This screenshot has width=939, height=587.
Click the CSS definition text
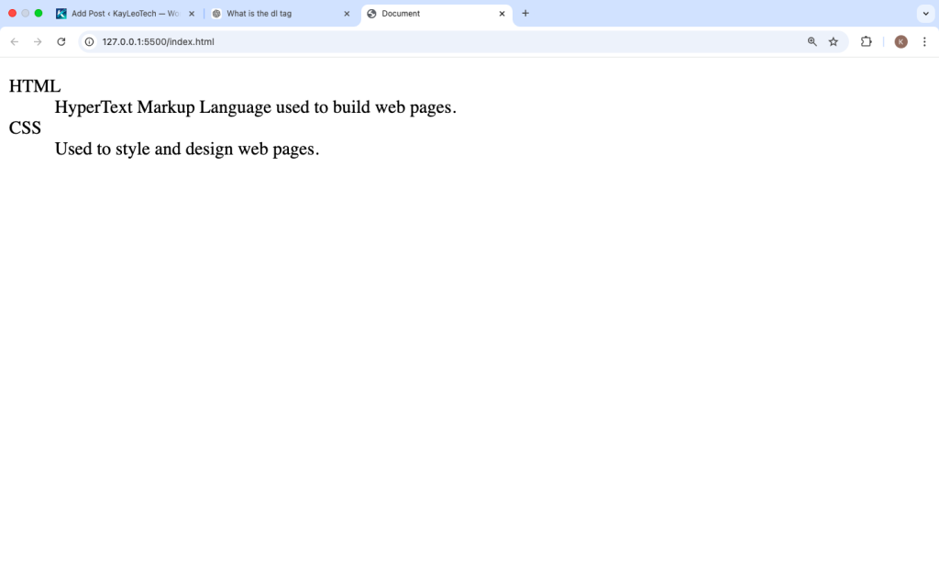pos(187,149)
